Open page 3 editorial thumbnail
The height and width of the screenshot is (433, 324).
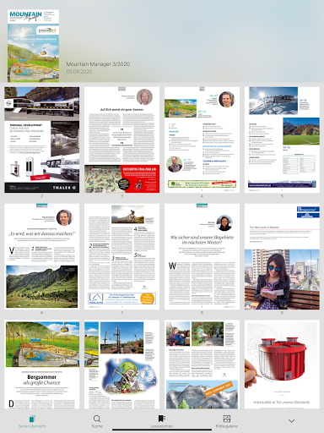[x=121, y=140]
